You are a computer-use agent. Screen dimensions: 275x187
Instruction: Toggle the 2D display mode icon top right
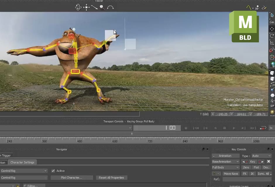click(257, 8)
